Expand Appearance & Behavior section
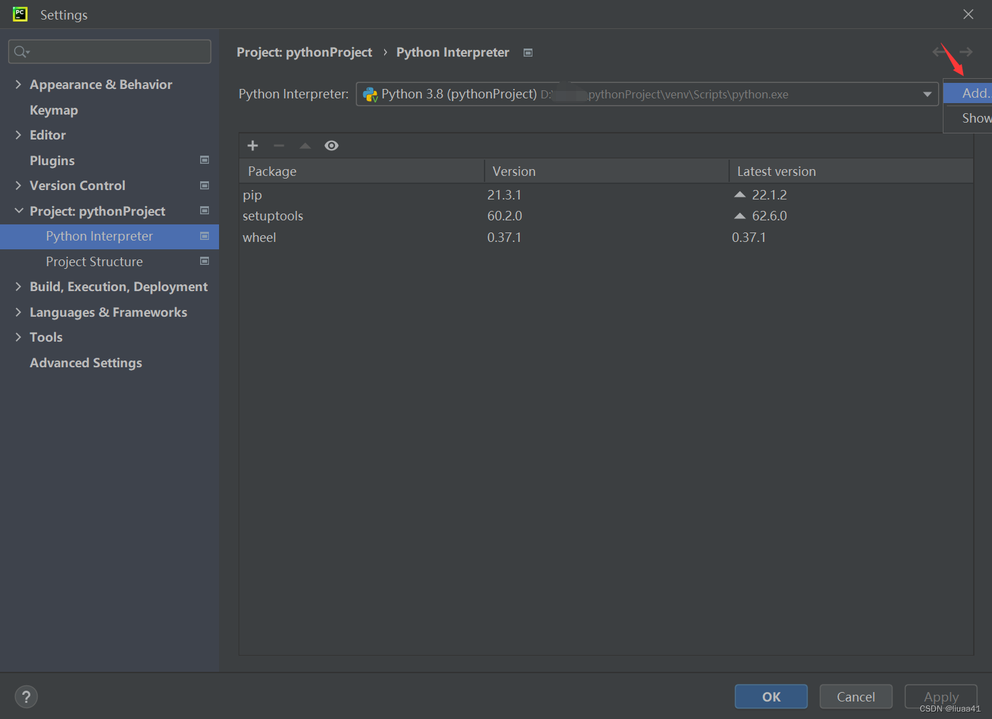 pyautogui.click(x=18, y=84)
